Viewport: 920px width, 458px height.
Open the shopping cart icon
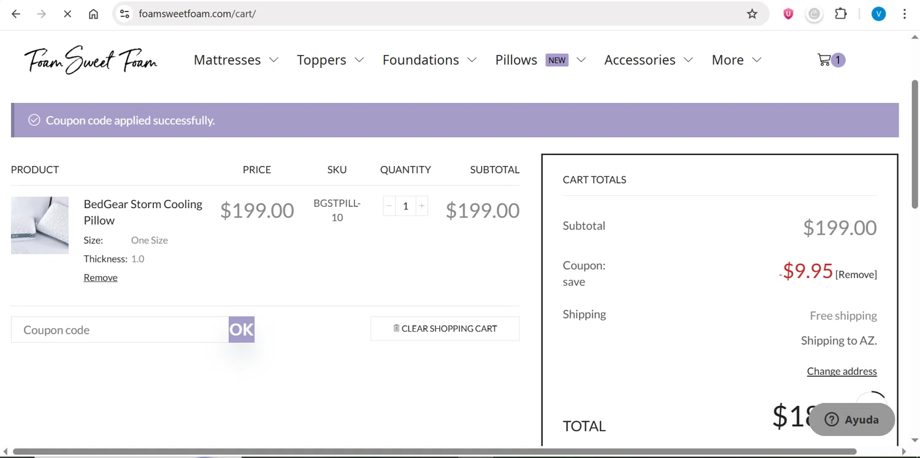pyautogui.click(x=824, y=60)
